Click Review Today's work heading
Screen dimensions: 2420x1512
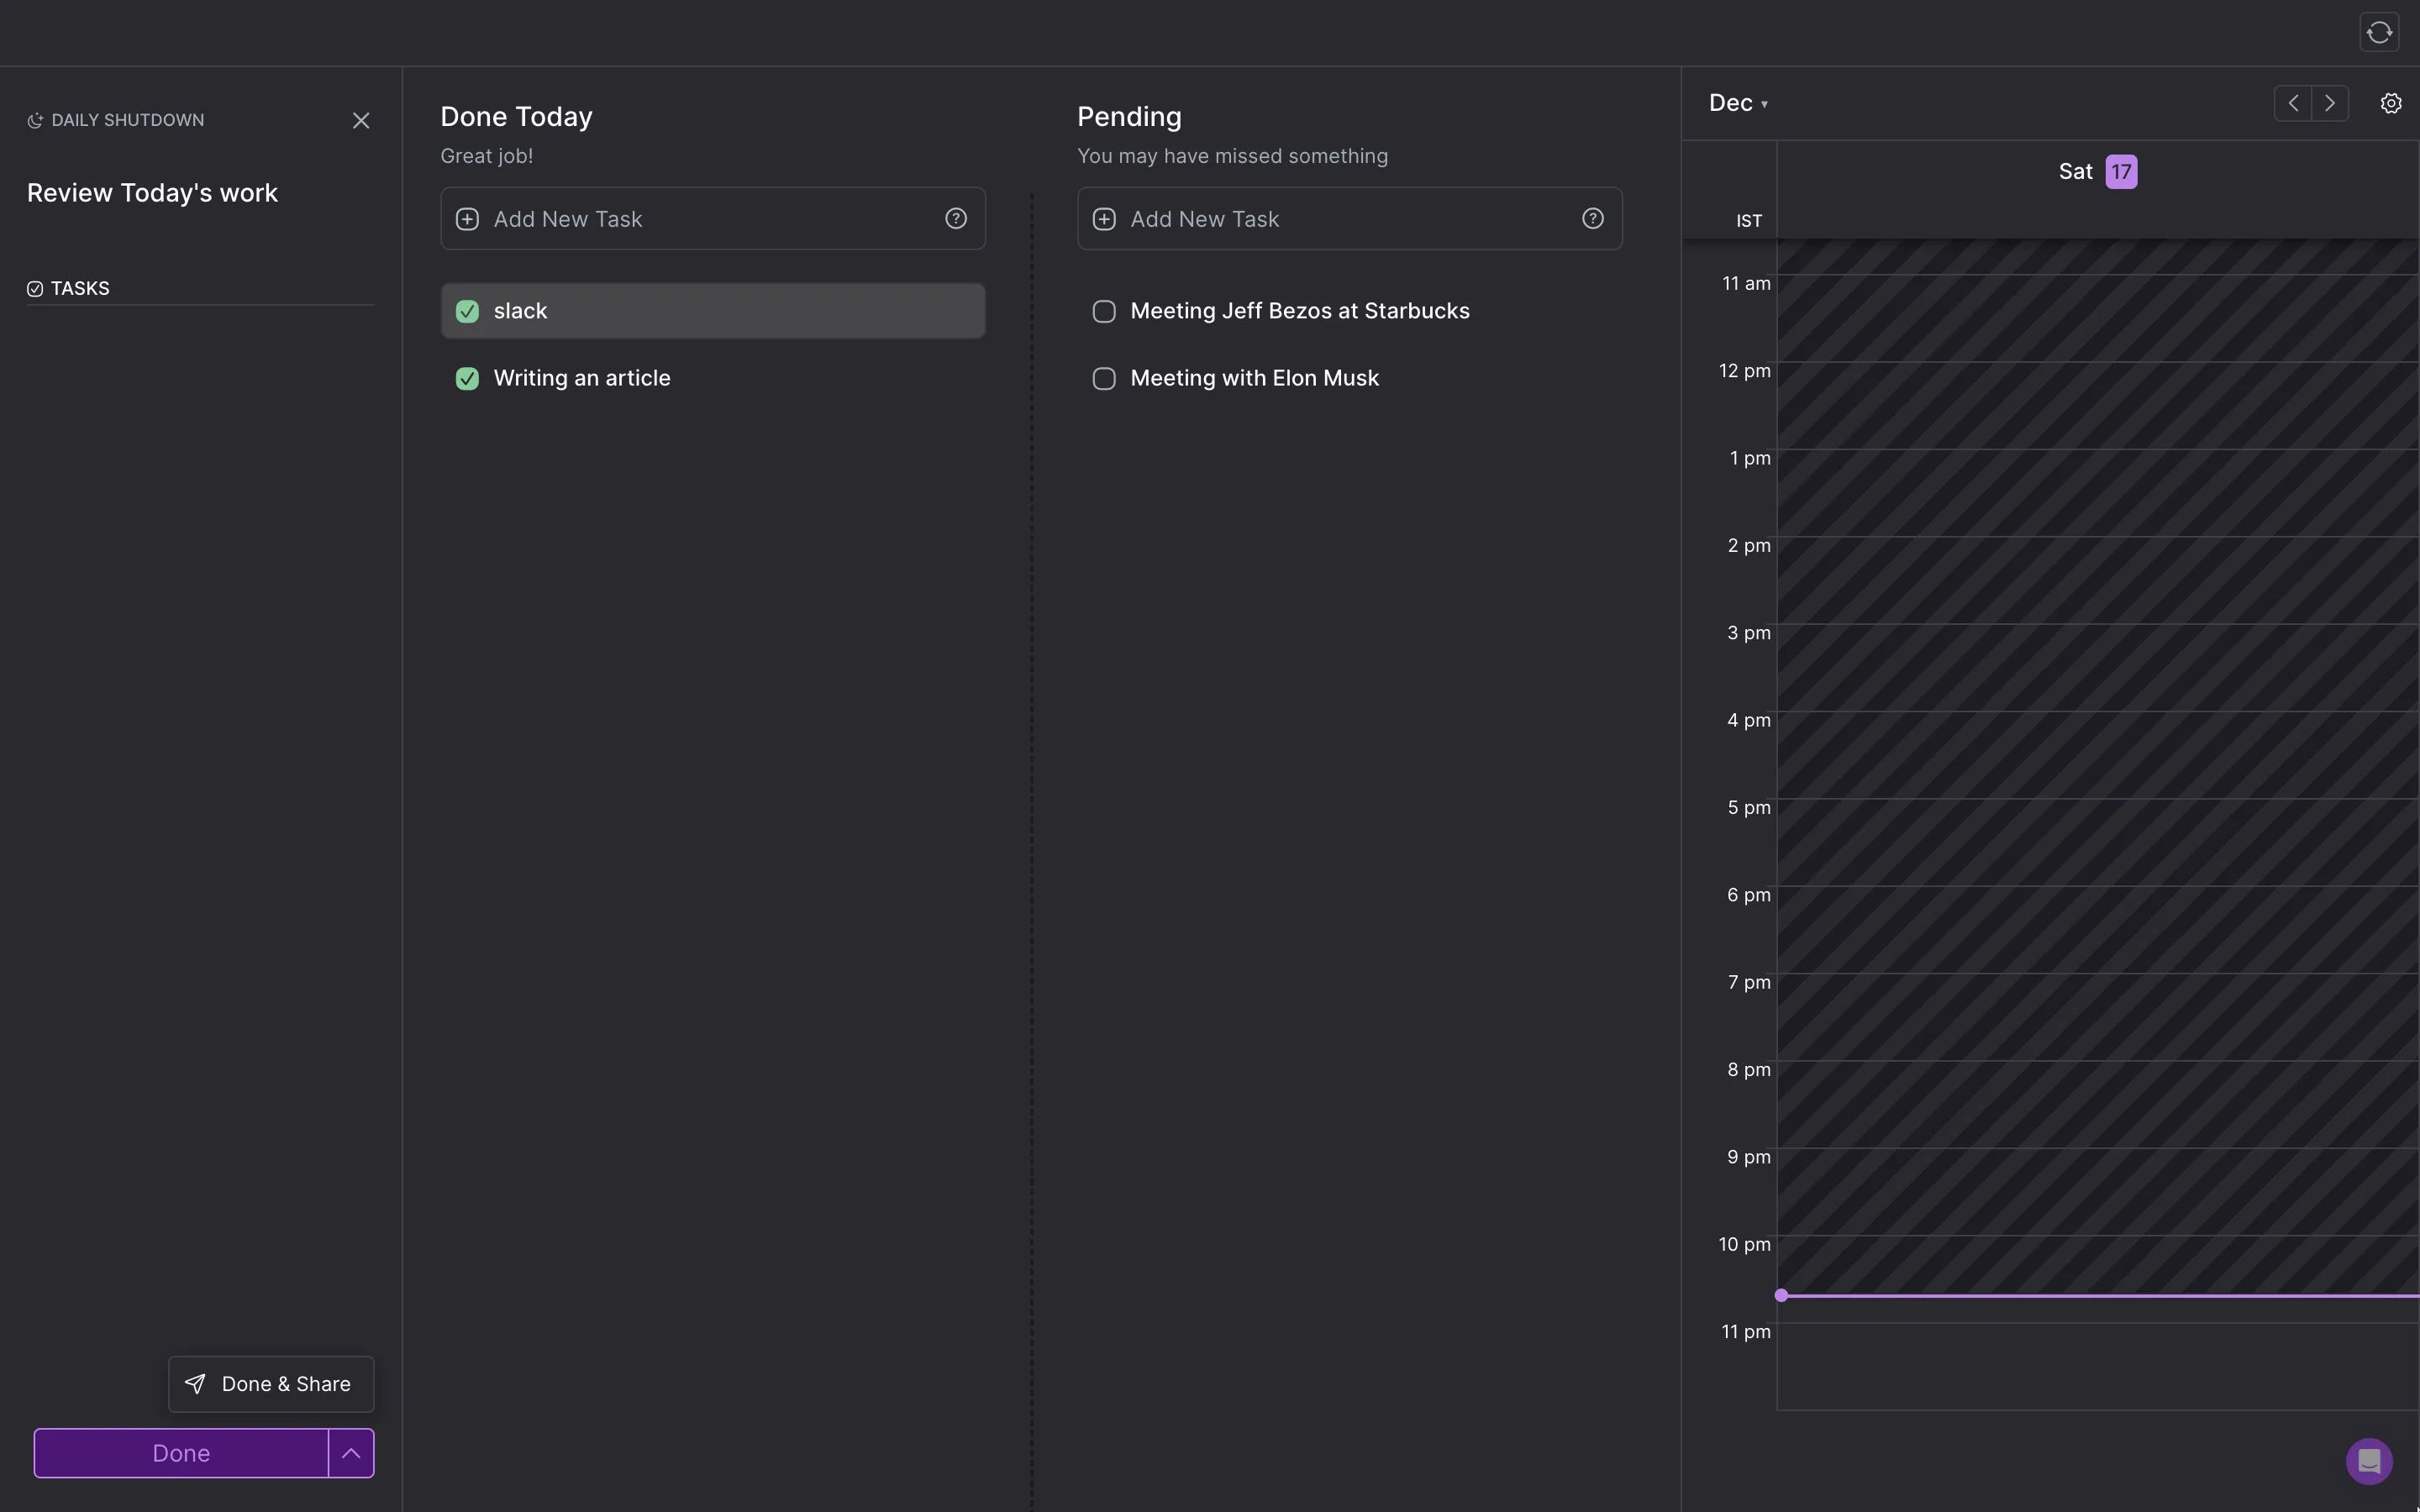tap(152, 193)
